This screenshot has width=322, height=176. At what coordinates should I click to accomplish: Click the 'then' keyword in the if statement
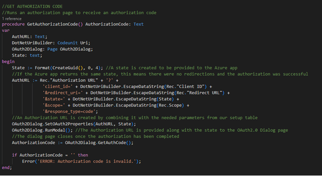click(x=83, y=155)
